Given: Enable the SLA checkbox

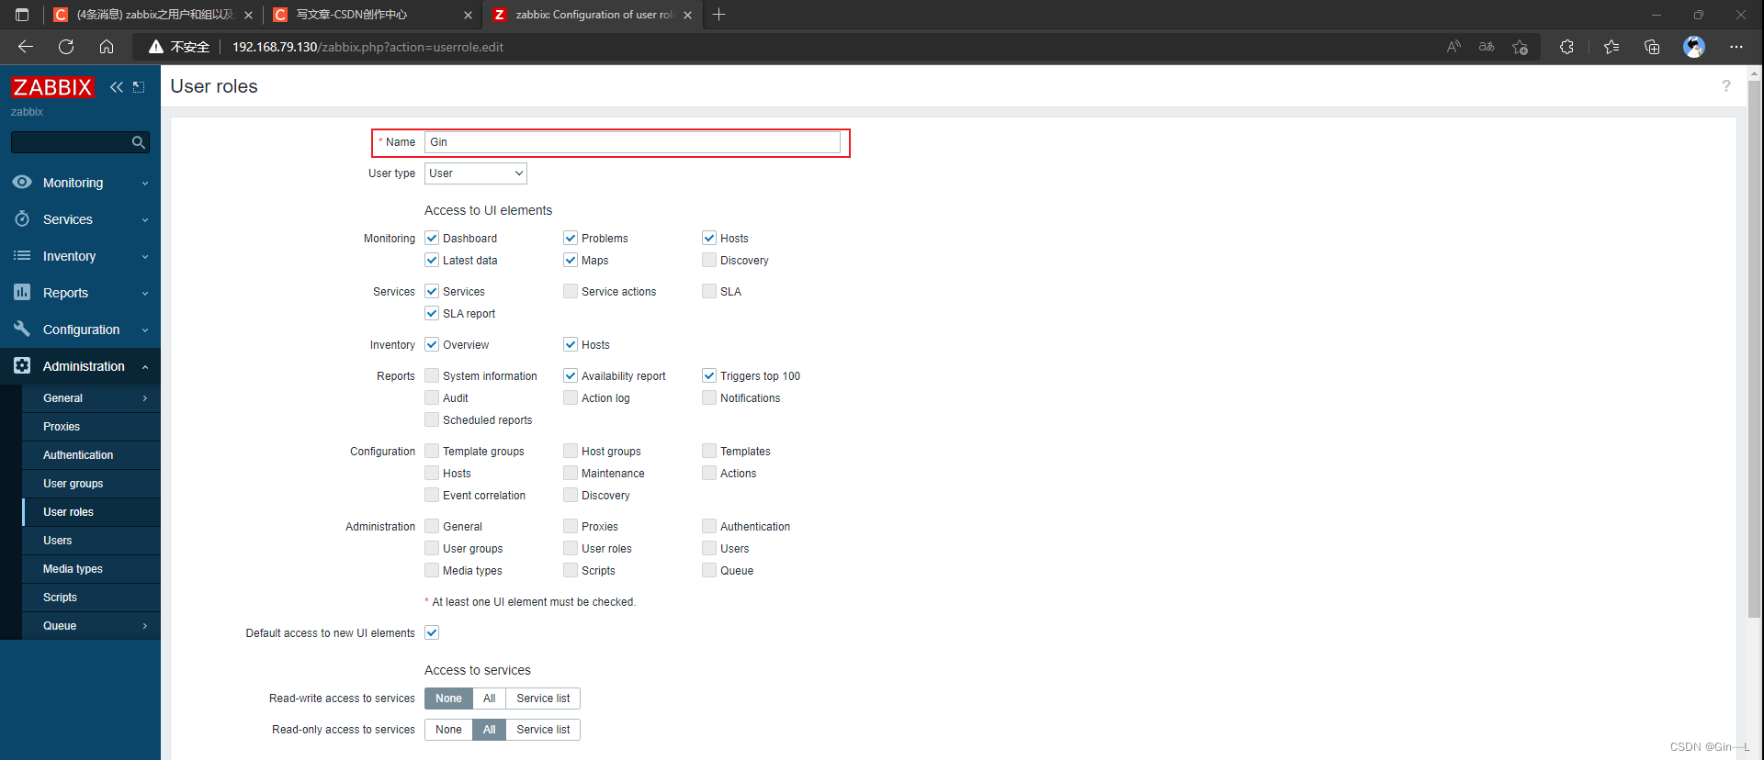Looking at the screenshot, I should pos(709,291).
